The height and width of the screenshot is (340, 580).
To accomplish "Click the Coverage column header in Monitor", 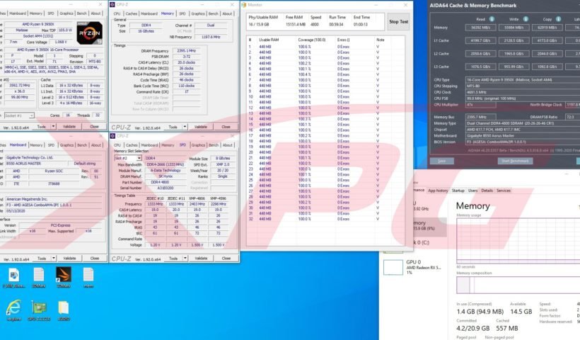I will coord(311,40).
